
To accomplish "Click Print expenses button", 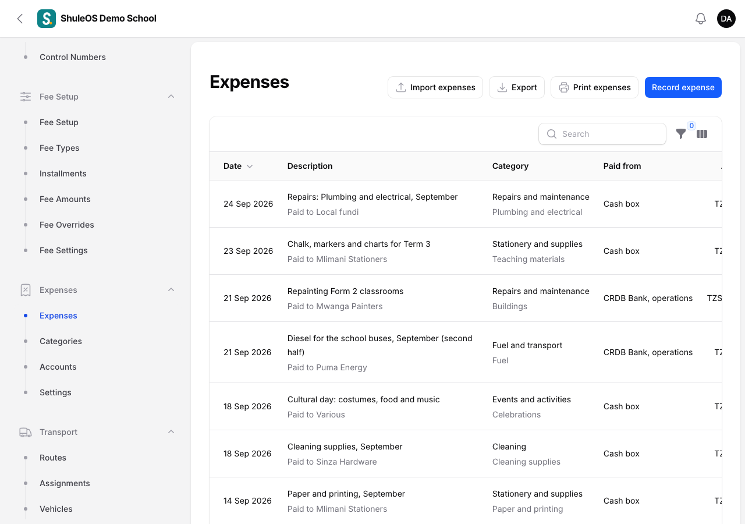I will tap(594, 87).
